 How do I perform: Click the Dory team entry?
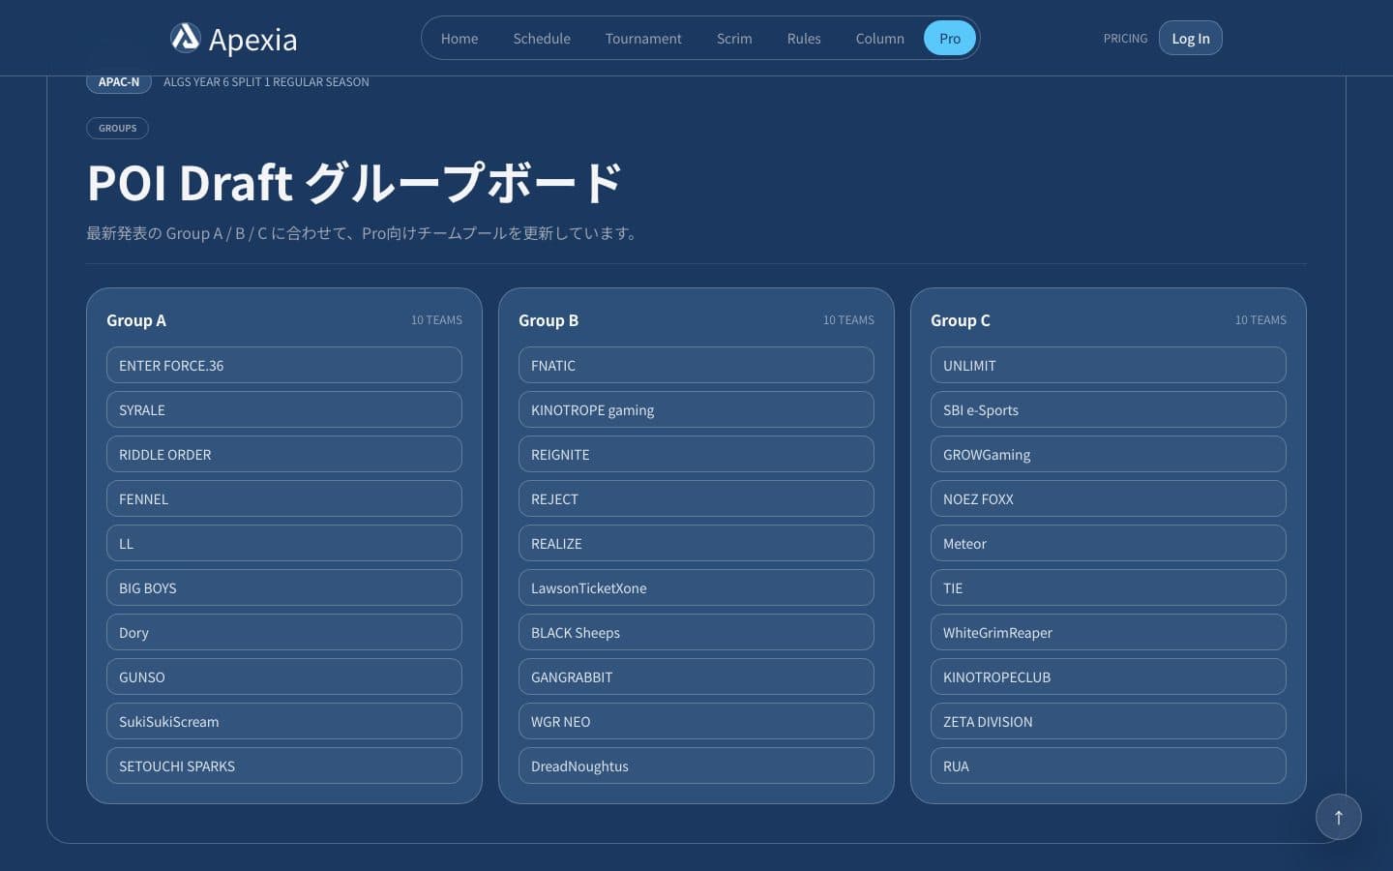[x=284, y=632]
